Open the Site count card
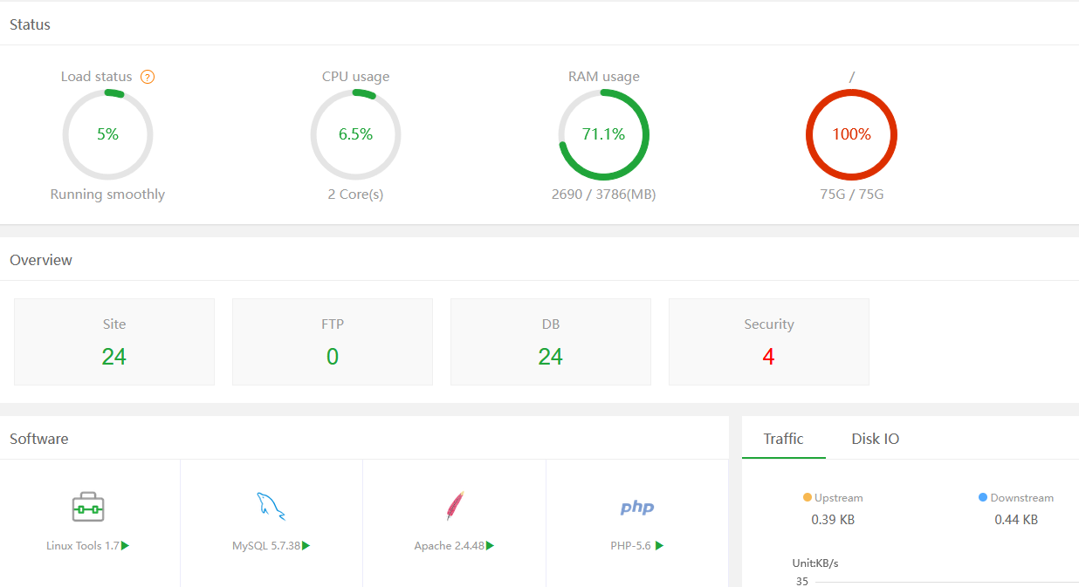 click(114, 342)
